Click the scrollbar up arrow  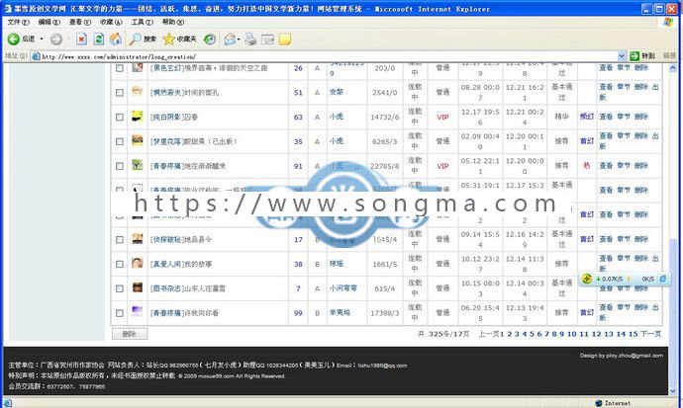[x=672, y=68]
